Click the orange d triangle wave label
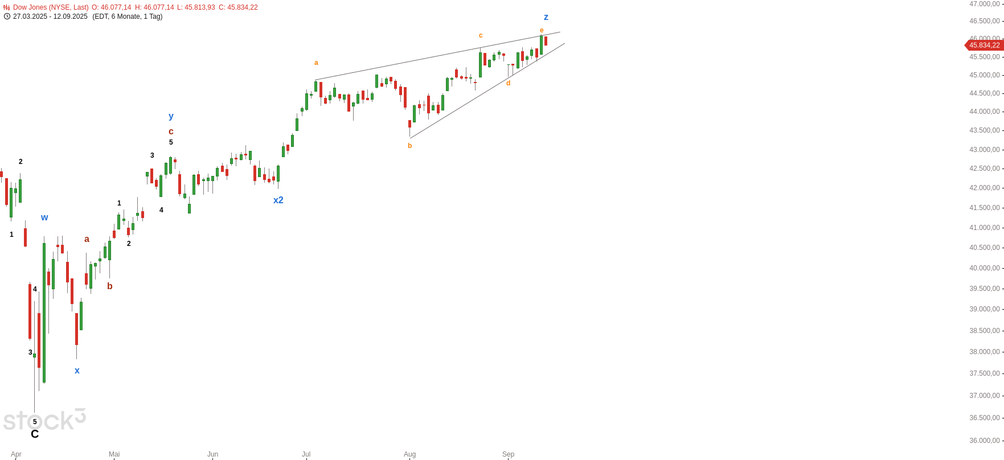The height and width of the screenshot is (460, 1004). 509,83
